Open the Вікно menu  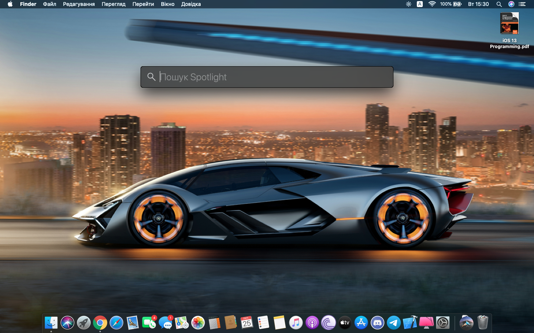[x=168, y=4]
